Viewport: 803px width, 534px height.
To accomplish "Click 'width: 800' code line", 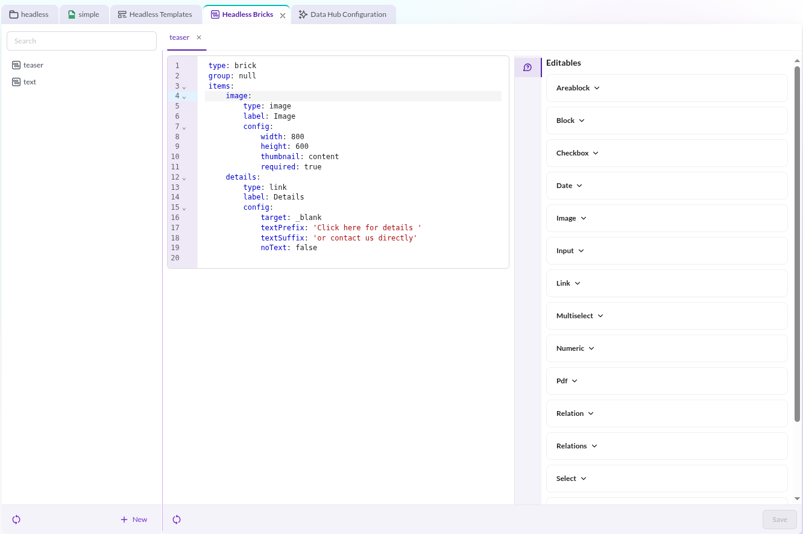I will click(282, 137).
